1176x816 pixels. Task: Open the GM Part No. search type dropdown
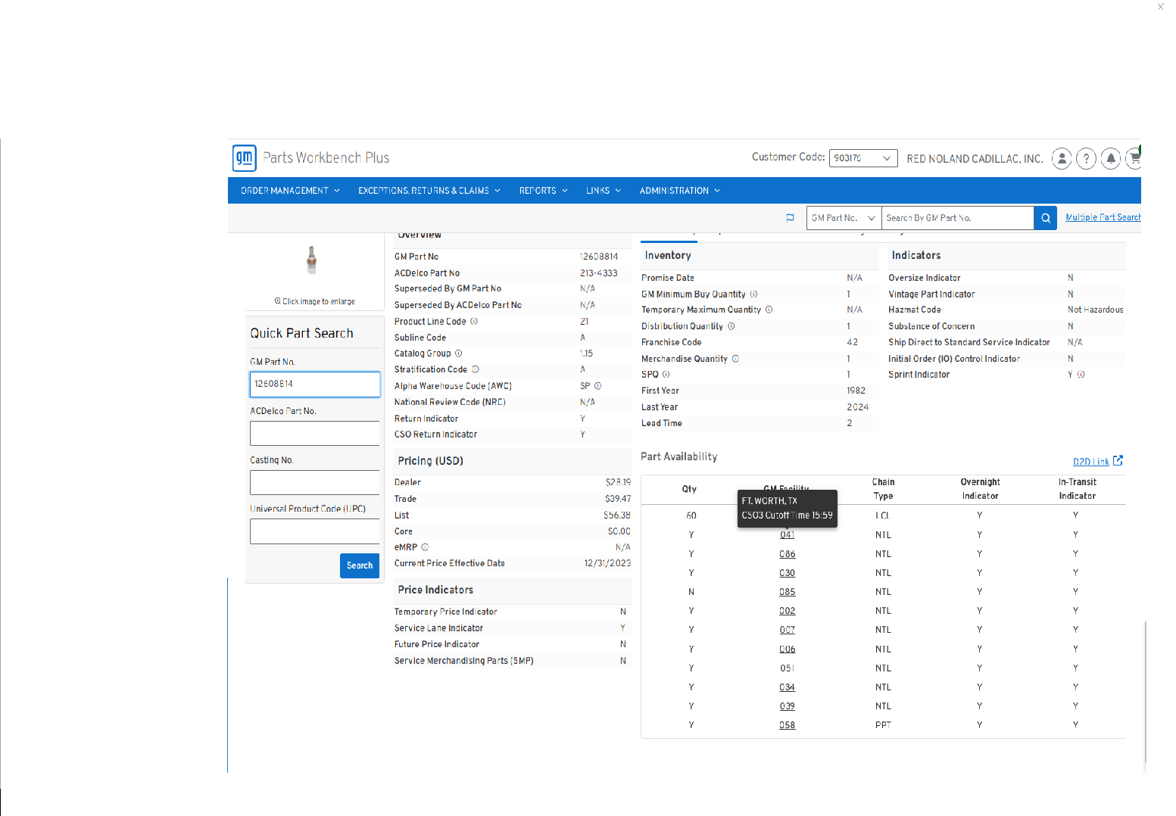tap(844, 218)
